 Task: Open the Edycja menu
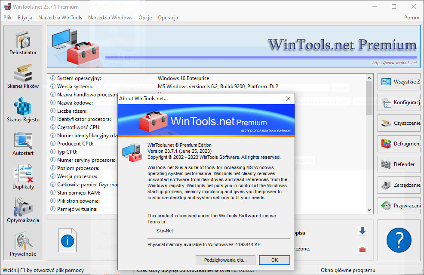point(25,18)
